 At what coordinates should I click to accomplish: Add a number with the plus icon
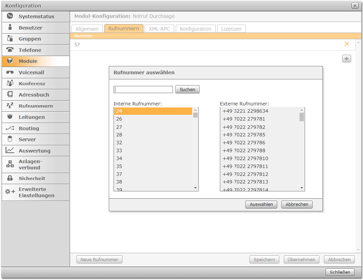click(347, 59)
